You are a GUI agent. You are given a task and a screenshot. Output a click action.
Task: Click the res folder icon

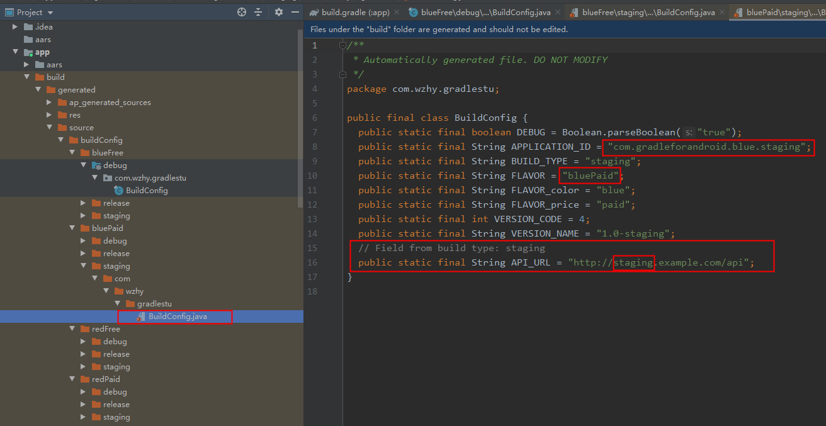pyautogui.click(x=62, y=115)
